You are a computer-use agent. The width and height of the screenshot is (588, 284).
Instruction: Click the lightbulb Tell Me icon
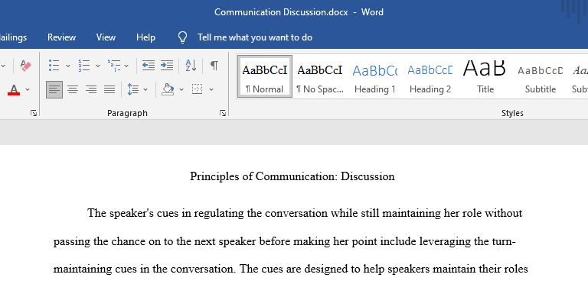coord(182,37)
